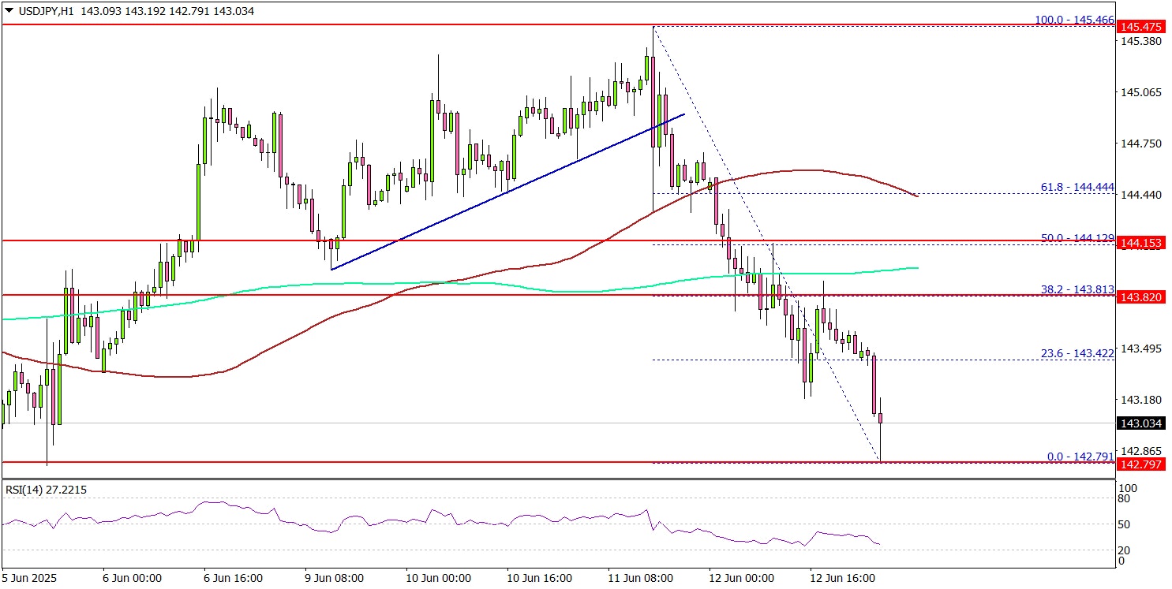
Task: Select the red 142.797 price label
Action: pyautogui.click(x=1140, y=464)
